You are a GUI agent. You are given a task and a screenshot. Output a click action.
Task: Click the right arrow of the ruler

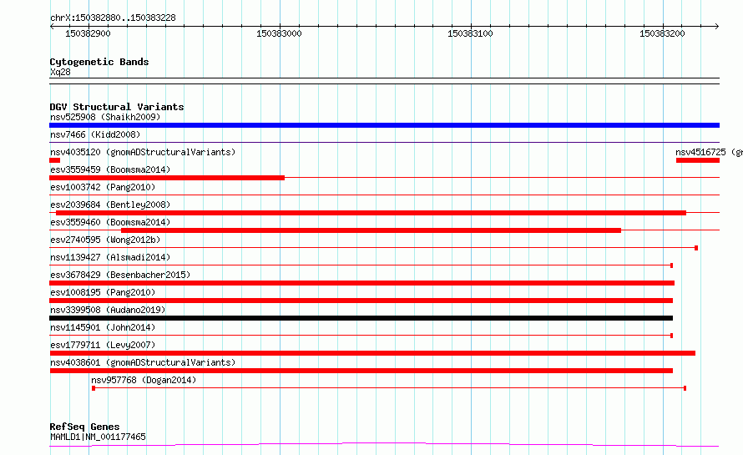(x=717, y=26)
